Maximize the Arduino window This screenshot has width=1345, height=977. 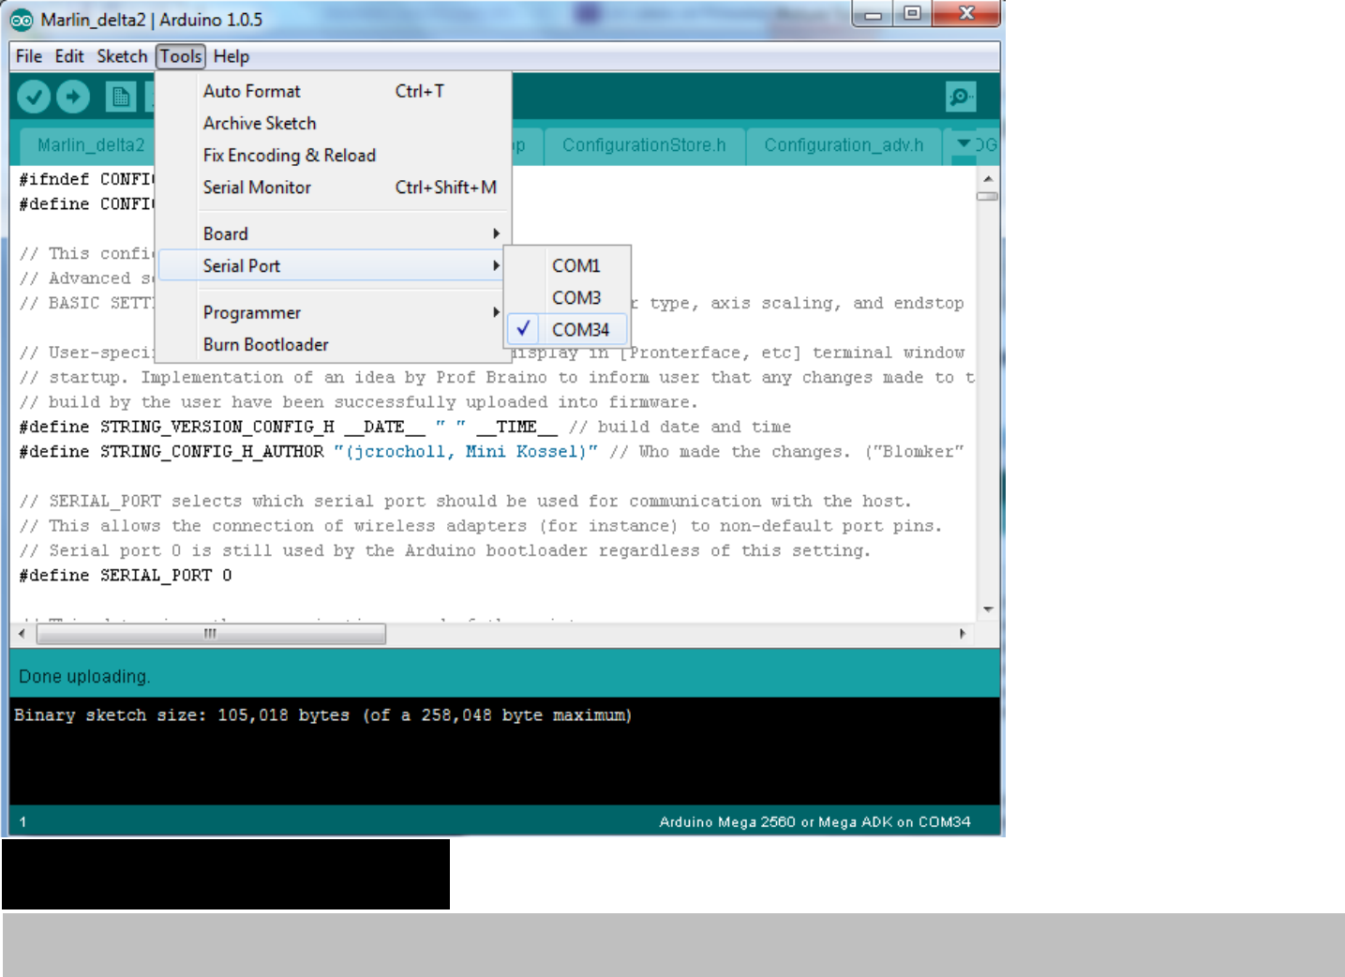coord(912,14)
